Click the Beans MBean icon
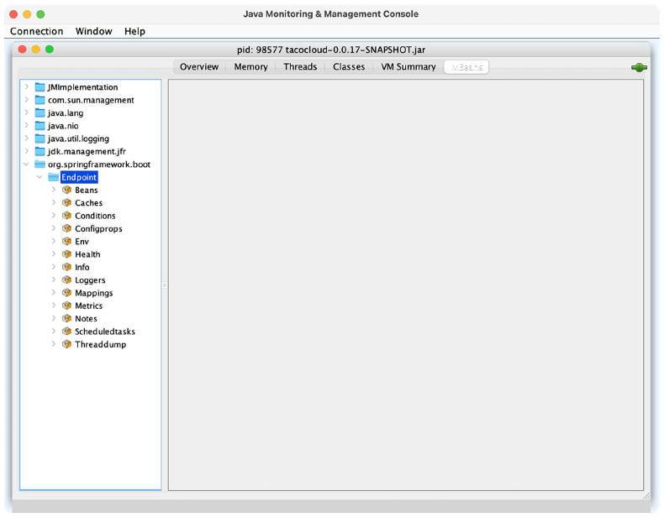 click(x=67, y=191)
